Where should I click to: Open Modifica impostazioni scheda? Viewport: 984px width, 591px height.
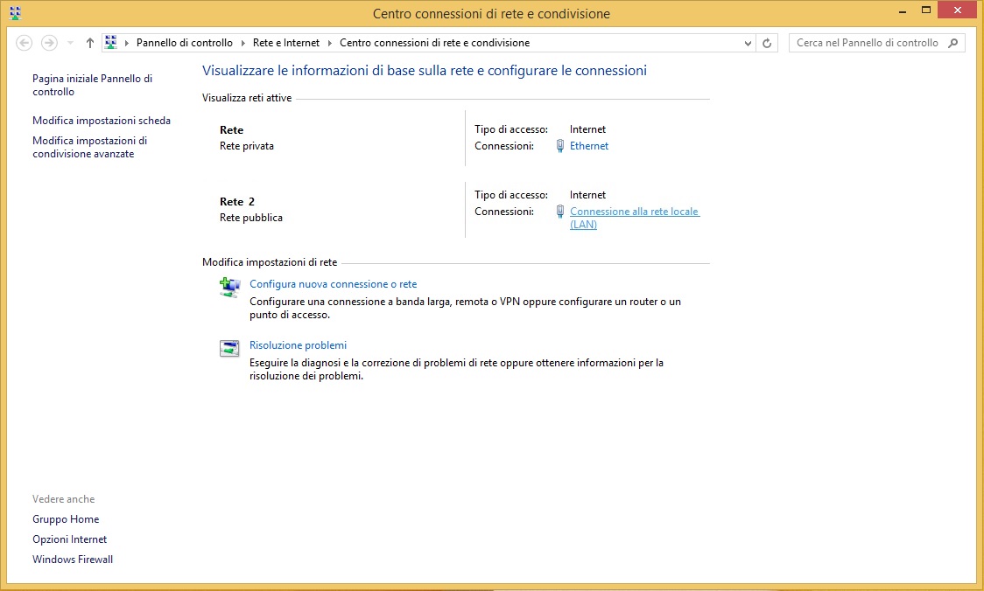click(x=102, y=120)
